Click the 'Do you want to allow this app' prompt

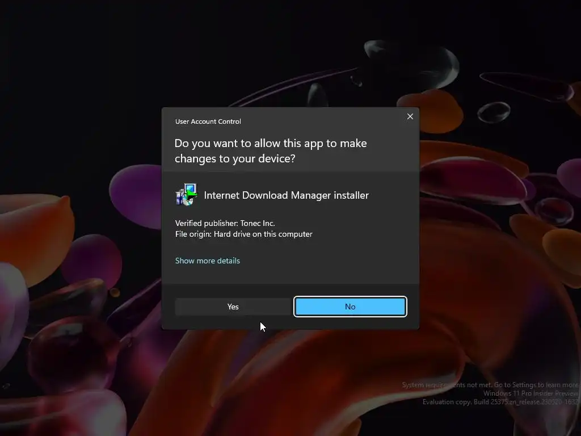coord(271,151)
